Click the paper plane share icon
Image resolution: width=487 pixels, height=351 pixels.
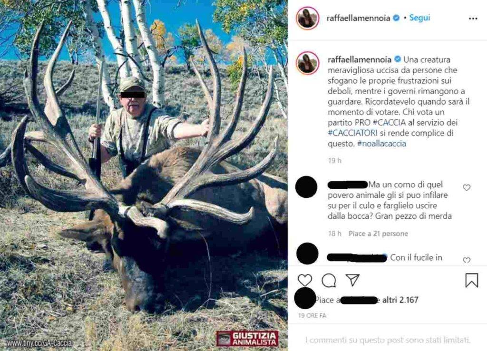352,280
